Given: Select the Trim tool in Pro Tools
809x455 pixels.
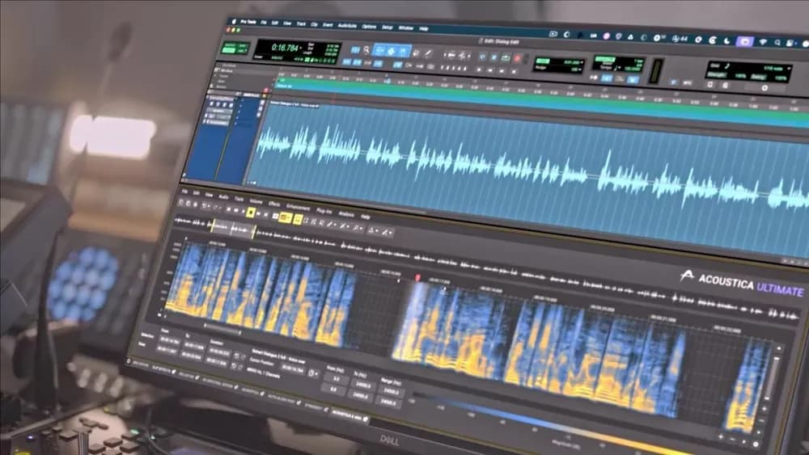Looking at the screenshot, I should pyautogui.click(x=380, y=50).
